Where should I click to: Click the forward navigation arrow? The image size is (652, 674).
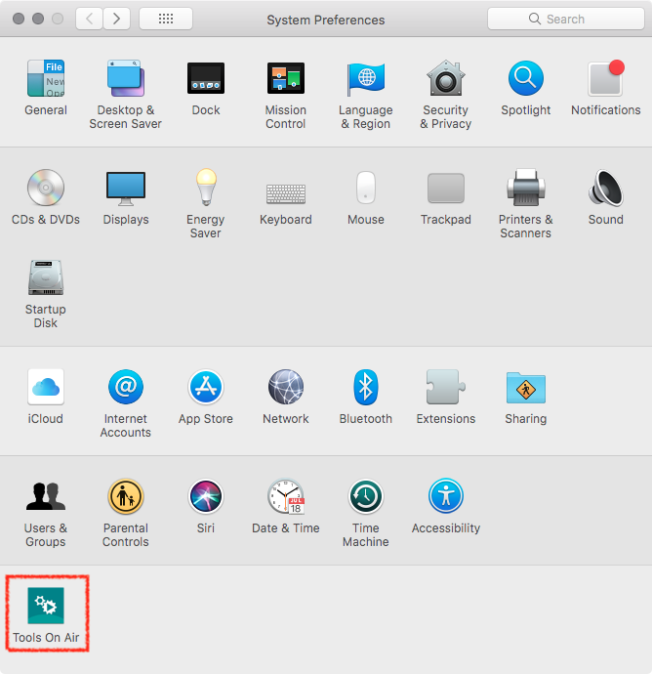coord(117,19)
